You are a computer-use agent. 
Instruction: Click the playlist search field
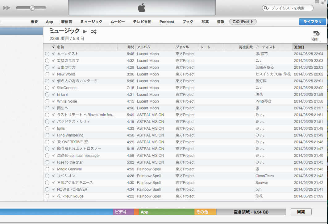pos(288,8)
